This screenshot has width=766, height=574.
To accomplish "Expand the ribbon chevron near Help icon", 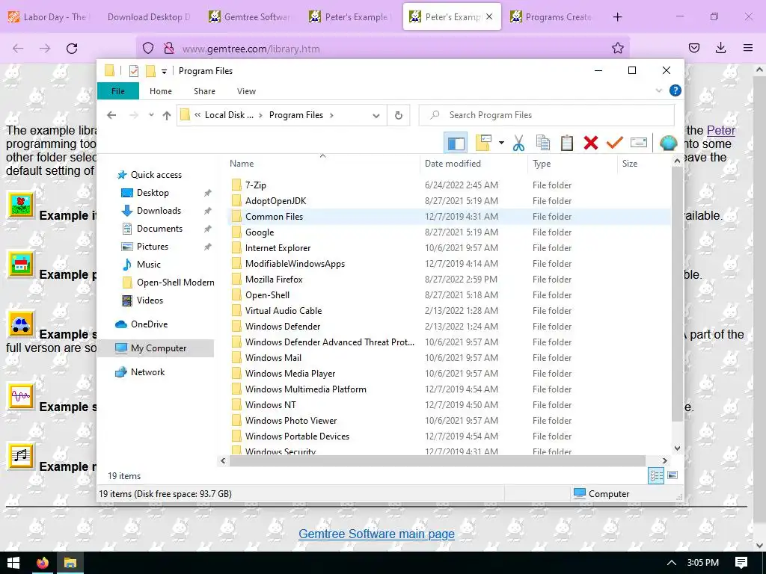I will point(658,90).
